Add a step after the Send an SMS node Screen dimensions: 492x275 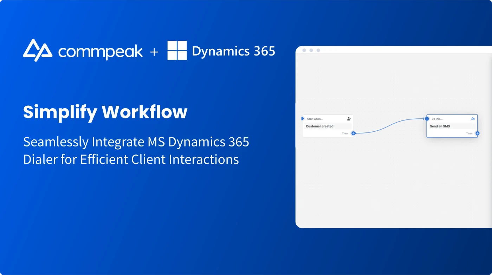tap(477, 133)
